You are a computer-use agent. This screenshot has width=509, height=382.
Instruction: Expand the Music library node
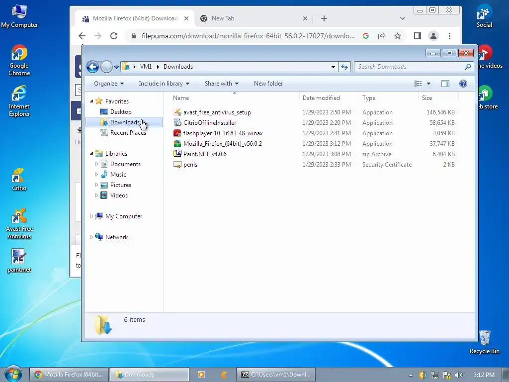pyautogui.click(x=96, y=175)
